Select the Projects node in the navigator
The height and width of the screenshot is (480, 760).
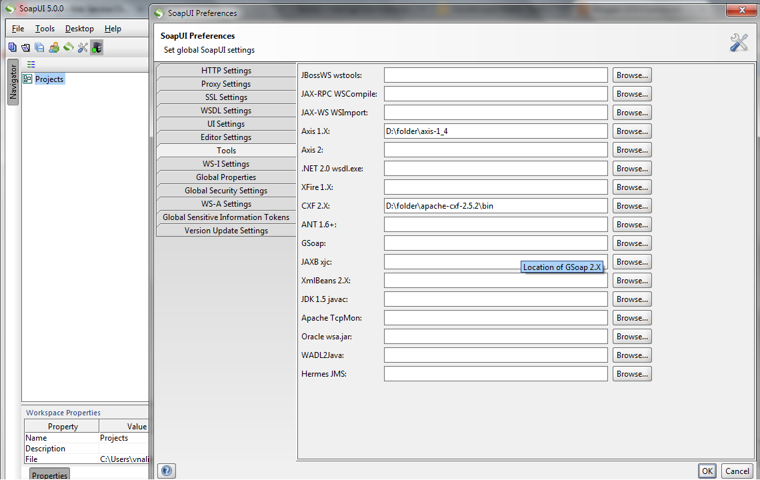click(48, 79)
